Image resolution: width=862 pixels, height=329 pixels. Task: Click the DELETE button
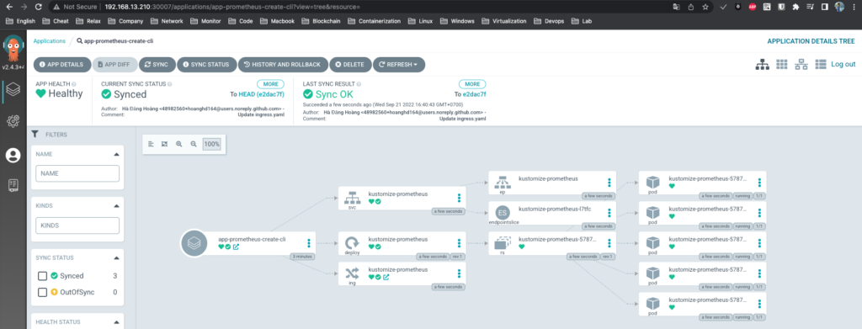pyautogui.click(x=350, y=64)
